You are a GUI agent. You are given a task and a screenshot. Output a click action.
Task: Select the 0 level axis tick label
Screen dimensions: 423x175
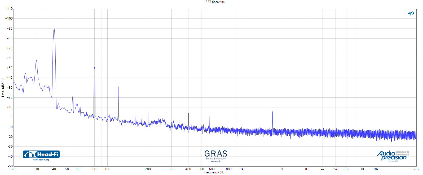[11, 117]
